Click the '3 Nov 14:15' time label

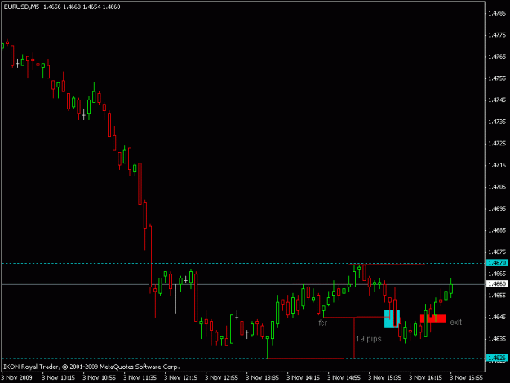coord(303,378)
